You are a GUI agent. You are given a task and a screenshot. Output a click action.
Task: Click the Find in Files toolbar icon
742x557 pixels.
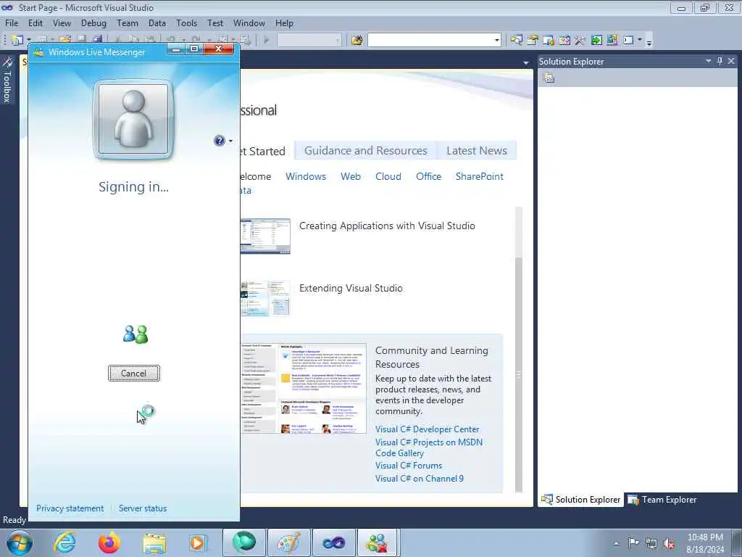click(357, 41)
